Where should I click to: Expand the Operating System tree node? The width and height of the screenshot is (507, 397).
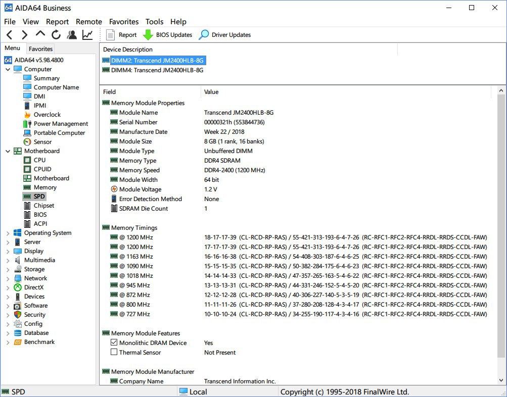coord(8,233)
